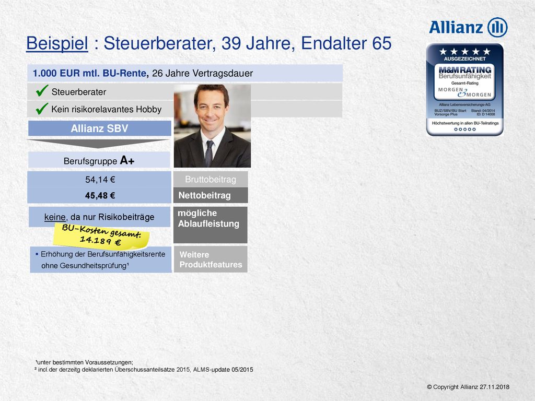Click the footnote about Überschussanteilsätze 2015
The width and height of the screenshot is (535, 401).
(144, 370)
